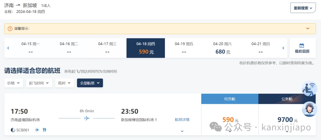Open the customer service headset icon
The width and height of the screenshot is (321, 140).
309,109
